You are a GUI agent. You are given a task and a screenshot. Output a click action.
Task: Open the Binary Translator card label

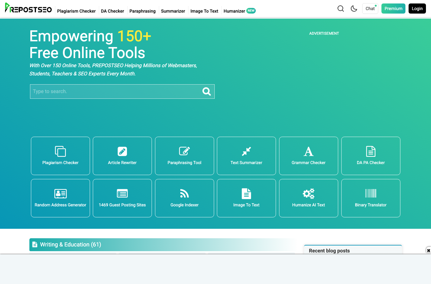click(x=371, y=205)
